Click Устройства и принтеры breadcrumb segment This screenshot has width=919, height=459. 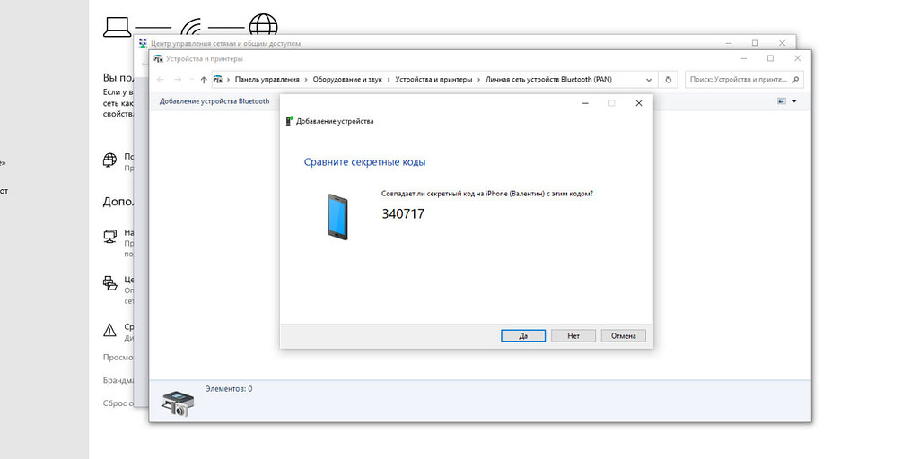tap(433, 80)
